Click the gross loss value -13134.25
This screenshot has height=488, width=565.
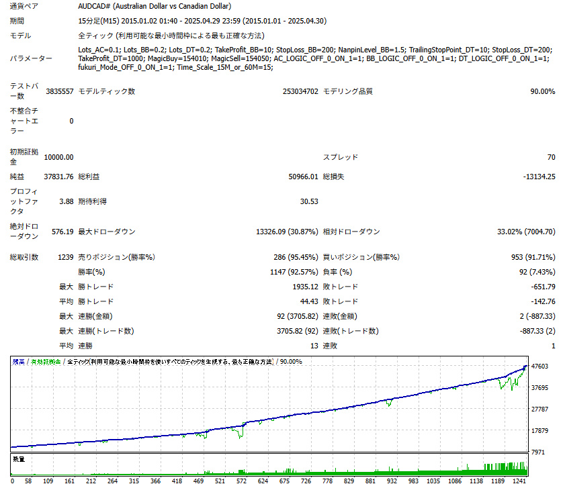pyautogui.click(x=539, y=177)
